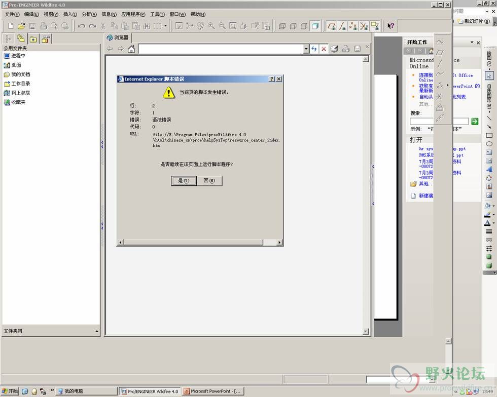Screen dimensions: 497x397
Task: Open the 工具 menu
Action: pyautogui.click(x=157, y=14)
